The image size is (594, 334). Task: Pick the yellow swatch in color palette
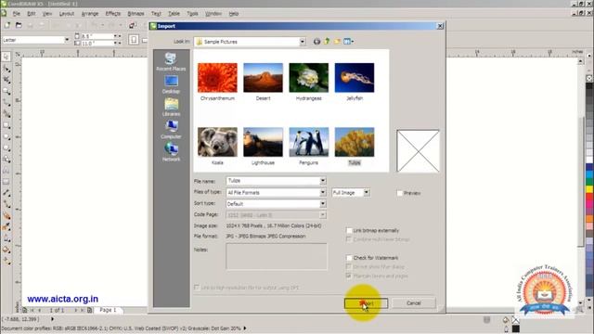pyautogui.click(x=589, y=188)
